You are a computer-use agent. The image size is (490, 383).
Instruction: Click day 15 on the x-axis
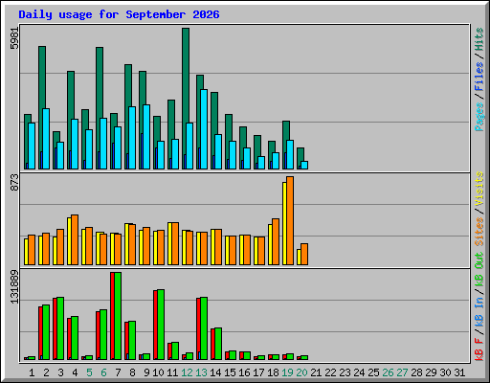tap(230, 372)
